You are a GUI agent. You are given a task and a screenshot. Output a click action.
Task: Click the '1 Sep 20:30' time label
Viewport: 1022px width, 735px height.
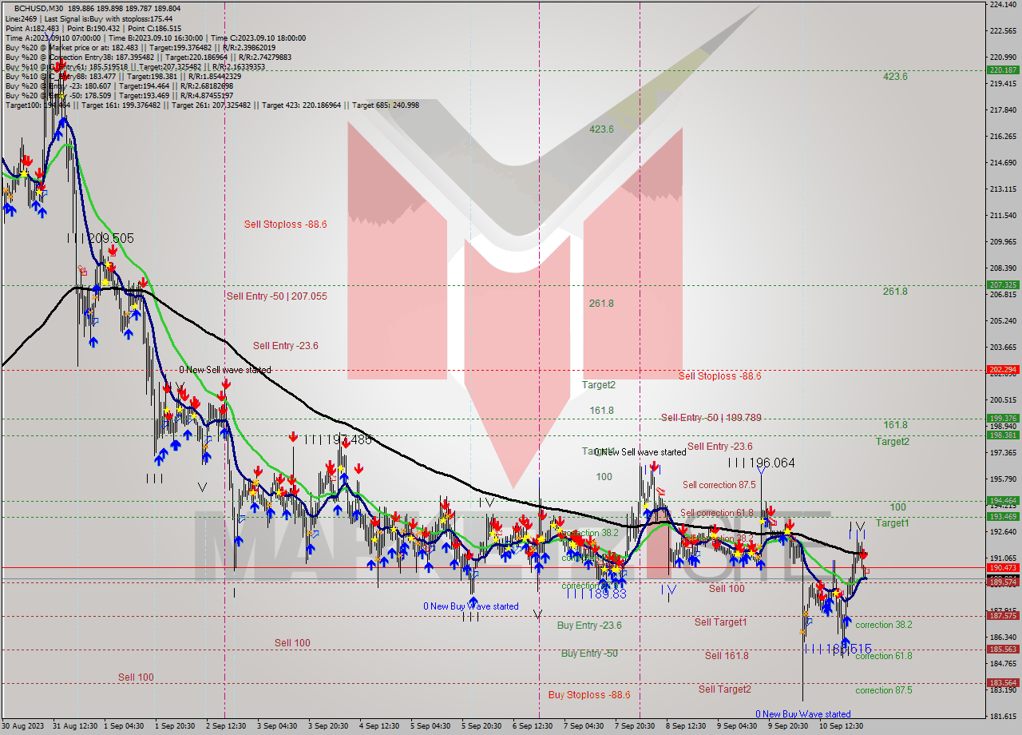[x=175, y=726]
